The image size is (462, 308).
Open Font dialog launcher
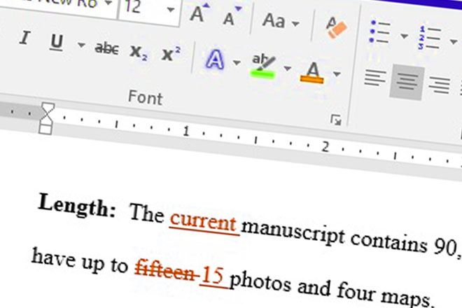[336, 121]
